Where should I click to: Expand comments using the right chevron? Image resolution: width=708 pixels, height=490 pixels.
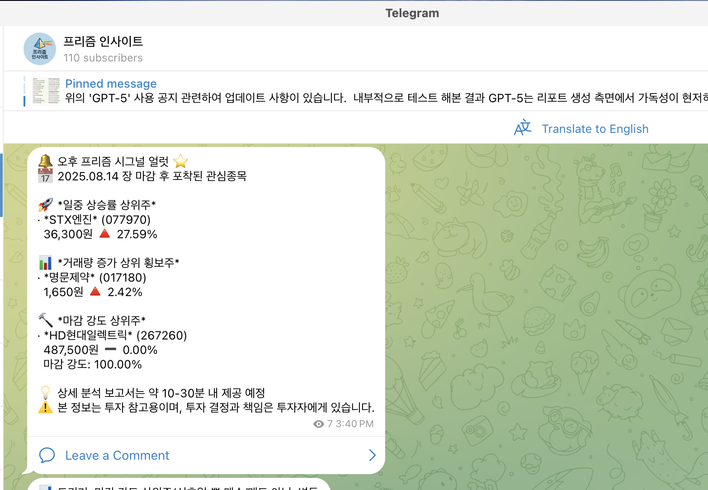[x=372, y=455]
